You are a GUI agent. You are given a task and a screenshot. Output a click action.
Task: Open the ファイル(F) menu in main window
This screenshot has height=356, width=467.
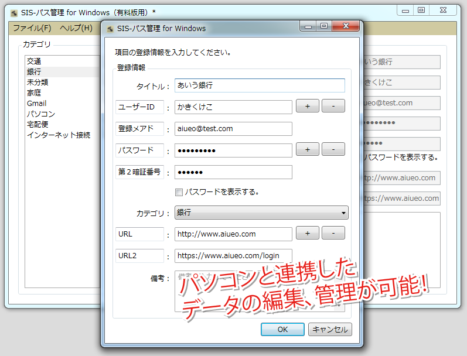click(32, 28)
